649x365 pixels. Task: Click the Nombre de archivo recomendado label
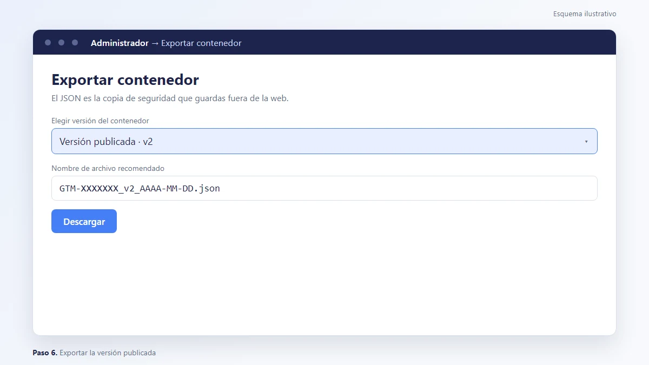point(108,168)
